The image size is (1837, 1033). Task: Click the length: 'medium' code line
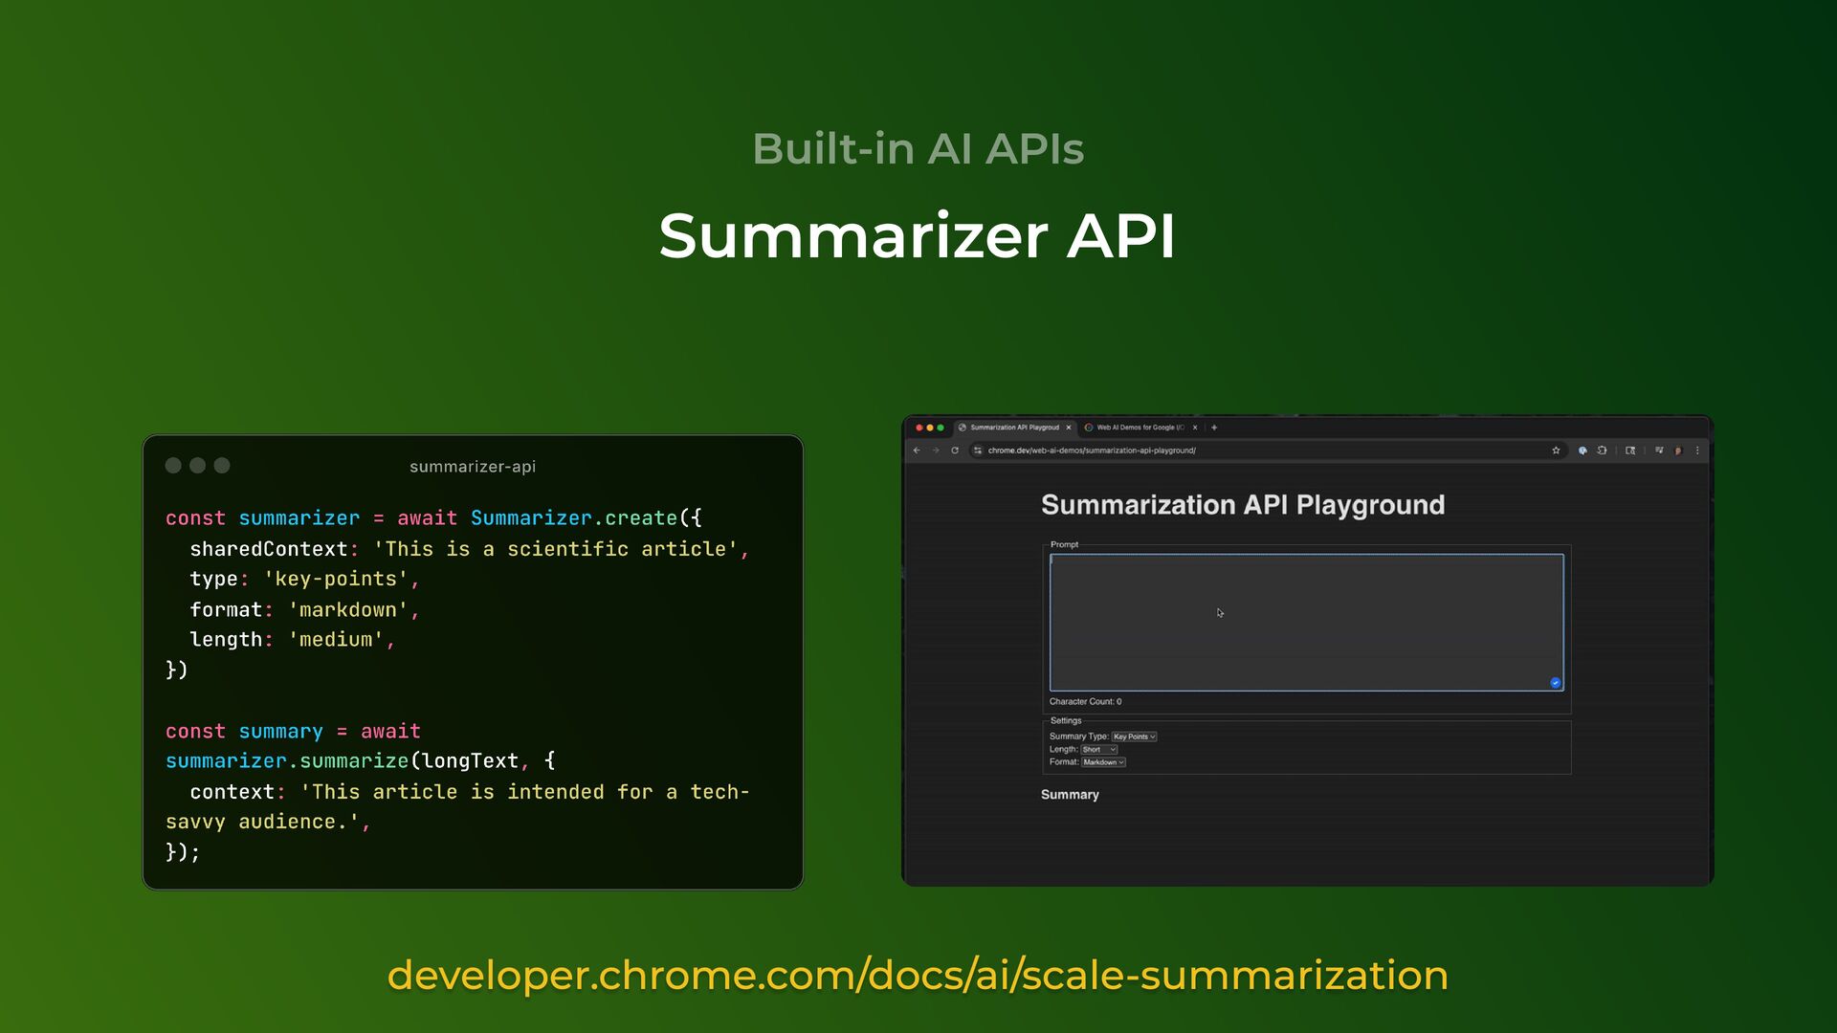click(x=293, y=640)
